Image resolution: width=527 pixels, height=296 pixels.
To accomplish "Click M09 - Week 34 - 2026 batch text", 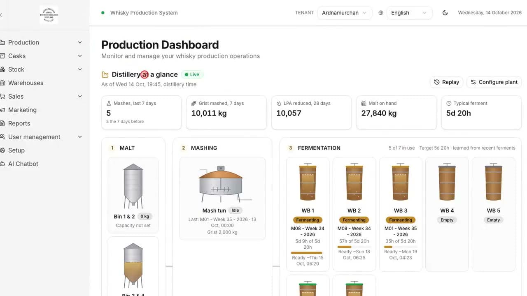I will pos(354,231).
